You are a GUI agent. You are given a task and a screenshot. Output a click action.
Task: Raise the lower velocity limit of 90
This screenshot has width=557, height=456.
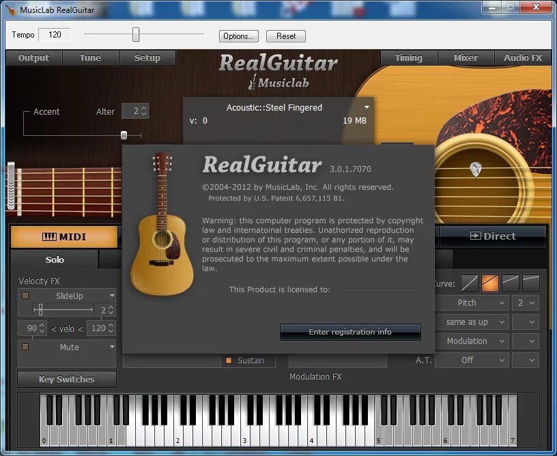[x=42, y=325]
